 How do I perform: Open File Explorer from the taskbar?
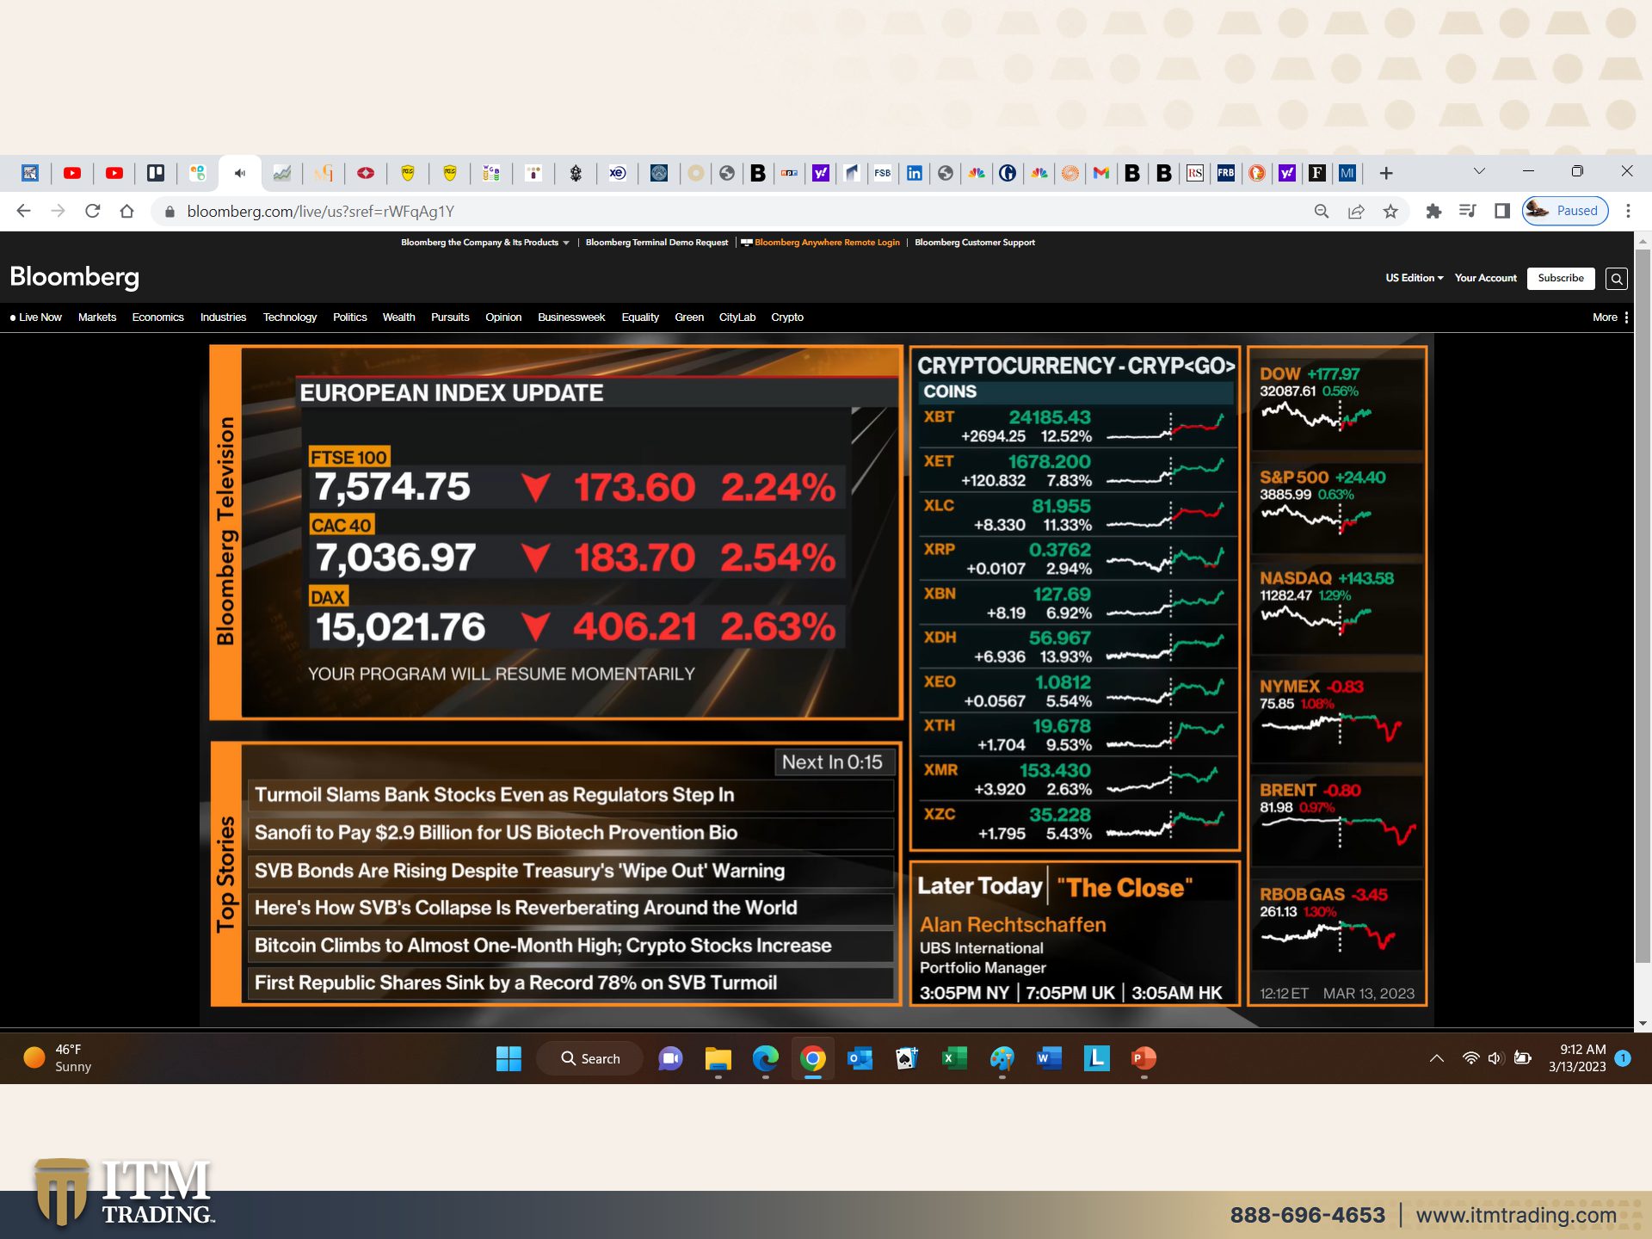(x=718, y=1058)
